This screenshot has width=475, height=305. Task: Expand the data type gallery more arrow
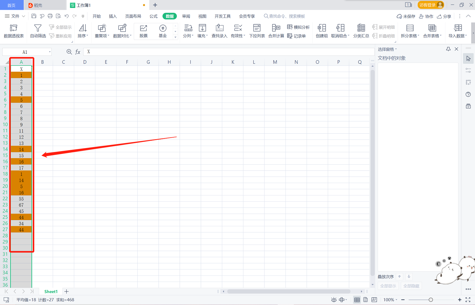[175, 37]
